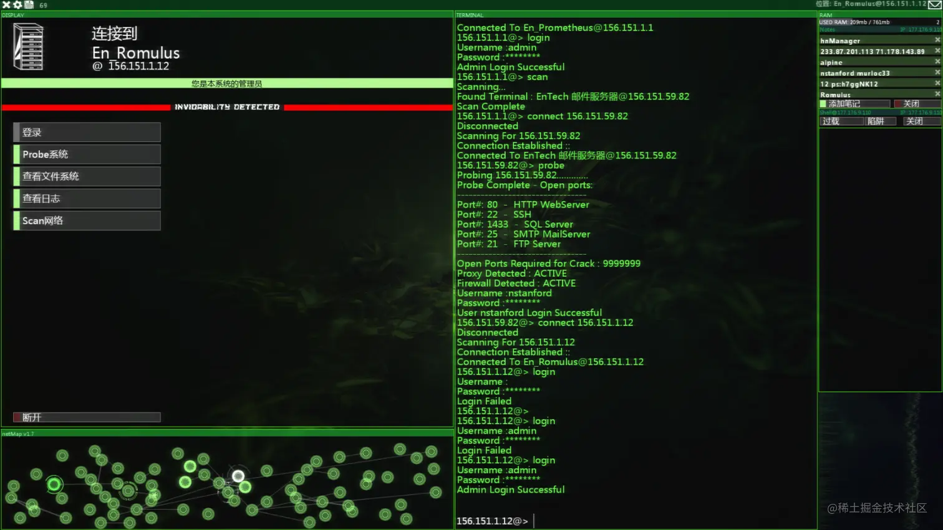Viewport: 943px width, 530px height.
Task: Close the shell with its 关闭 button
Action: point(922,121)
